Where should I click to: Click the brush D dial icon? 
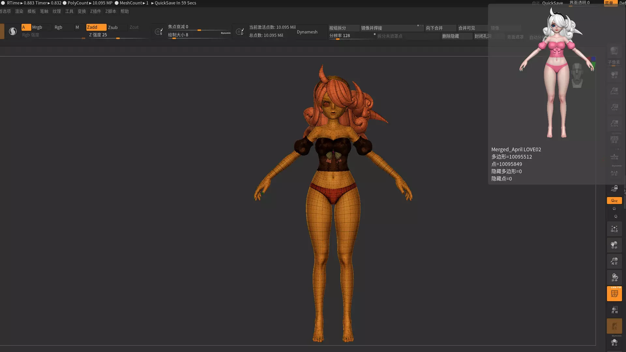(x=240, y=32)
